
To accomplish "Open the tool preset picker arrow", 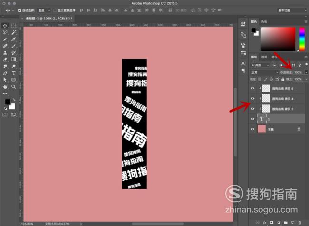I will pyautogui.click(x=13, y=10).
